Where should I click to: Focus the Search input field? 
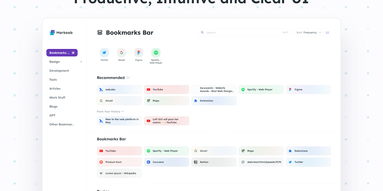point(245,32)
